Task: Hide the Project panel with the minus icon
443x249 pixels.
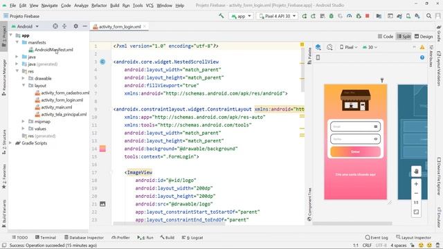Action: pos(84,26)
